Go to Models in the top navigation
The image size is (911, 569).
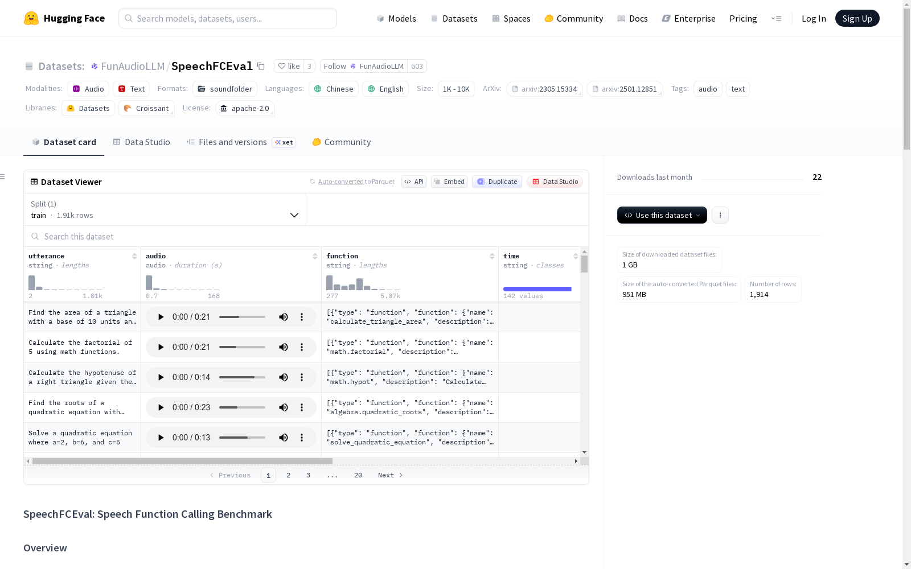click(396, 18)
